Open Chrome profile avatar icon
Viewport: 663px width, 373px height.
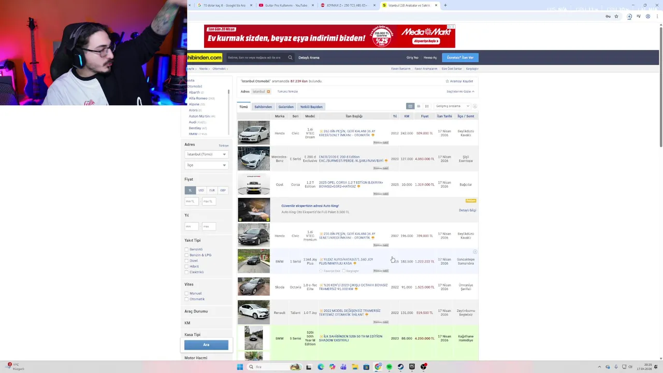(648, 17)
